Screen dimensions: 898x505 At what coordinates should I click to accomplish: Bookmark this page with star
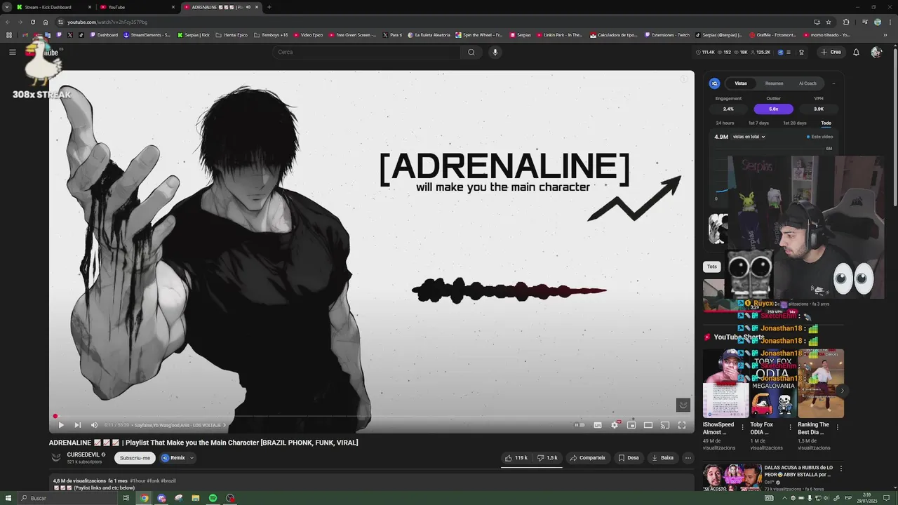[x=829, y=22]
